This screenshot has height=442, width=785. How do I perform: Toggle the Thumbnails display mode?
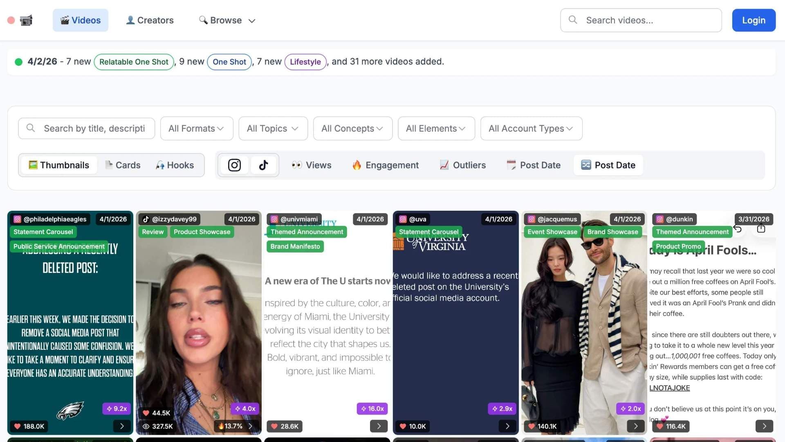58,165
